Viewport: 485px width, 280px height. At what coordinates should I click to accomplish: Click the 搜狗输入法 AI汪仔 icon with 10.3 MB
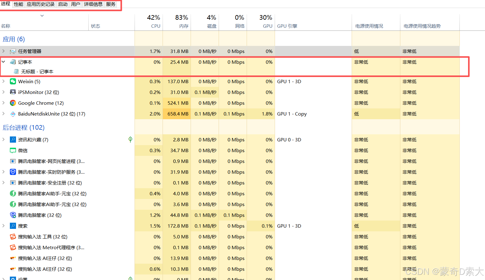click(x=13, y=269)
